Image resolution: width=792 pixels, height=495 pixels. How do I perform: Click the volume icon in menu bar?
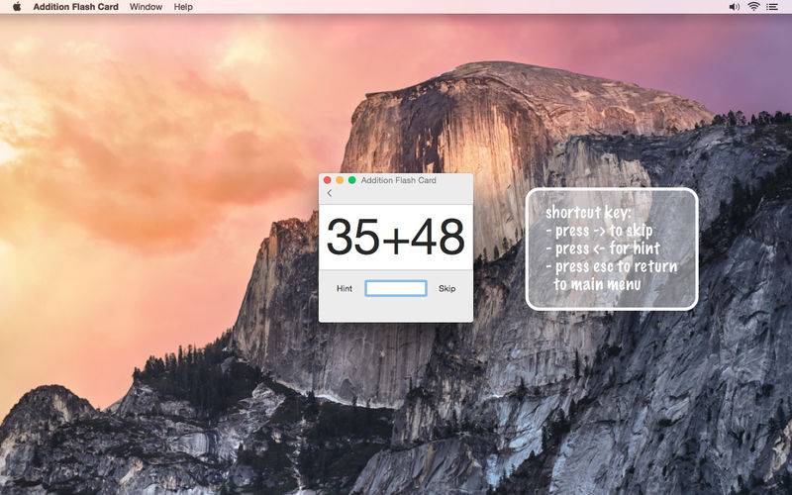click(x=734, y=7)
